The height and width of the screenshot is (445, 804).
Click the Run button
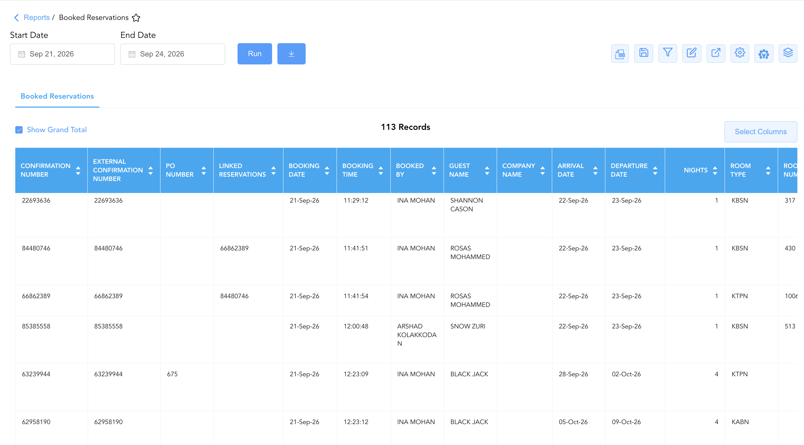[x=255, y=54]
